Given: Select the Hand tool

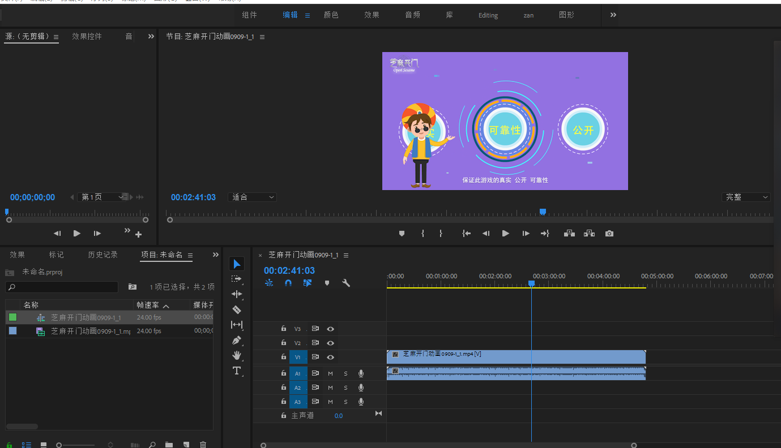Looking at the screenshot, I should click(x=237, y=355).
